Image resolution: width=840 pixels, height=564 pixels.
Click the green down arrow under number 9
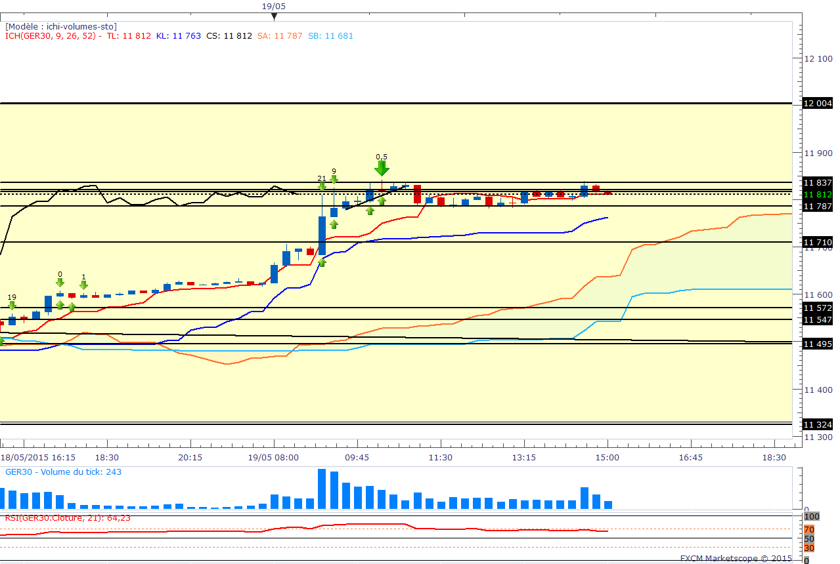point(334,178)
